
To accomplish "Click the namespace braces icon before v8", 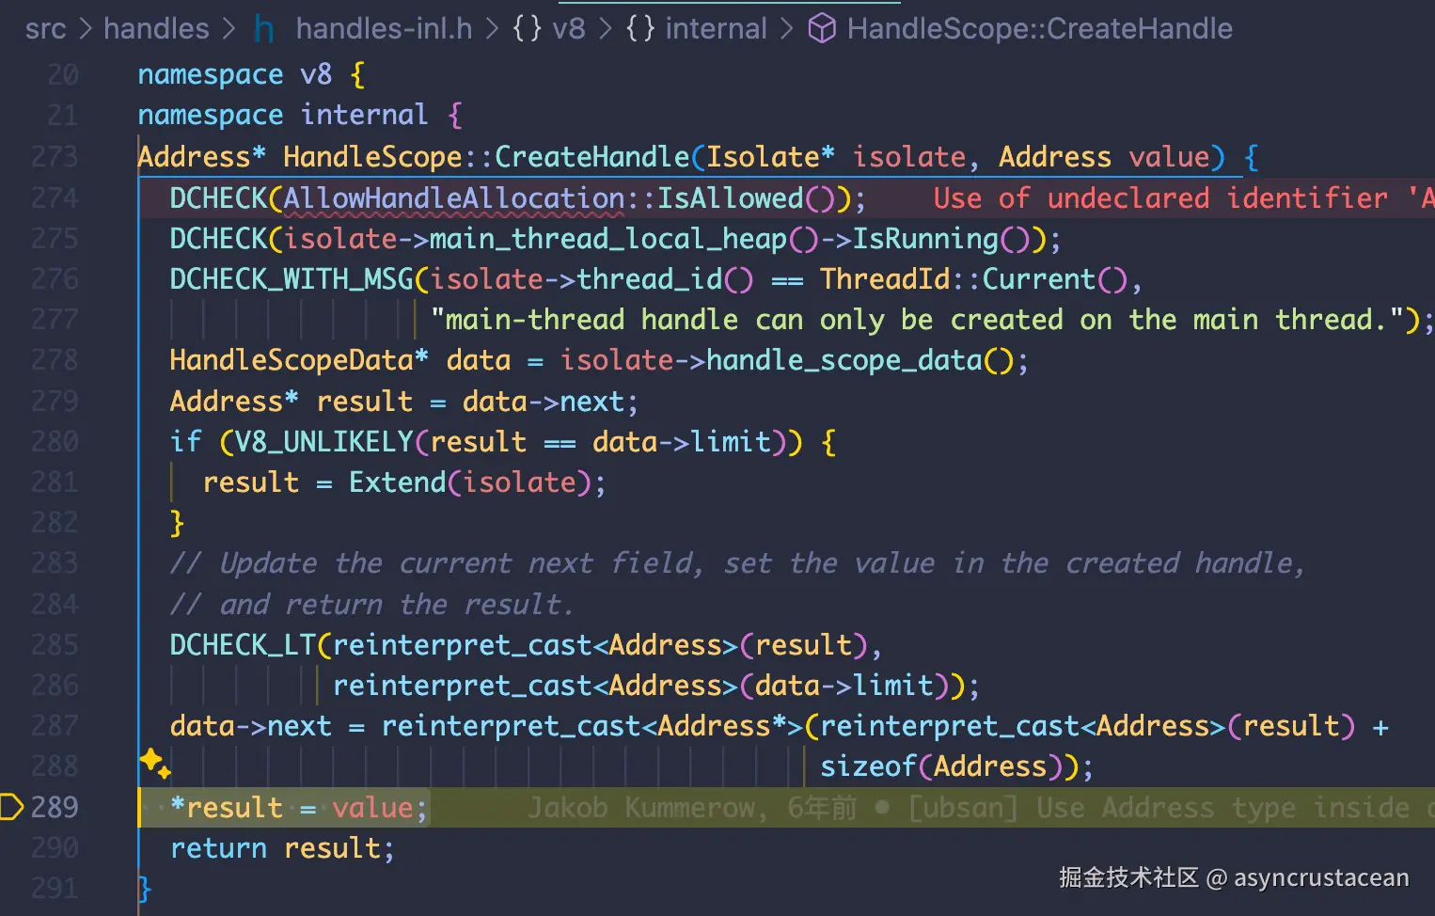I will pos(528,29).
